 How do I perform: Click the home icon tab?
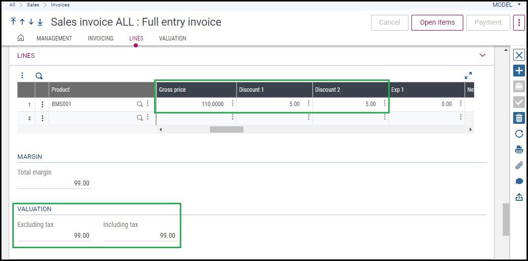point(21,38)
